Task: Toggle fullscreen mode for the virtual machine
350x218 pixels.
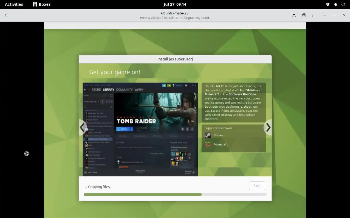Action: [294, 15]
